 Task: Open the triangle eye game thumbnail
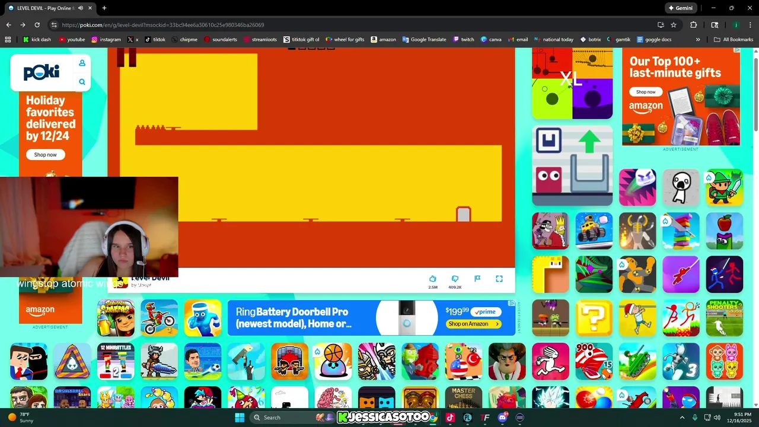(x=72, y=361)
